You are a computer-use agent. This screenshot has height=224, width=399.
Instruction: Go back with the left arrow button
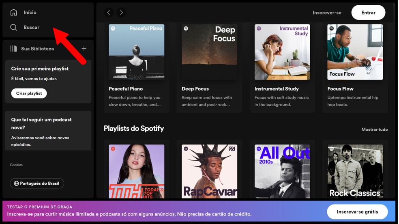click(109, 12)
